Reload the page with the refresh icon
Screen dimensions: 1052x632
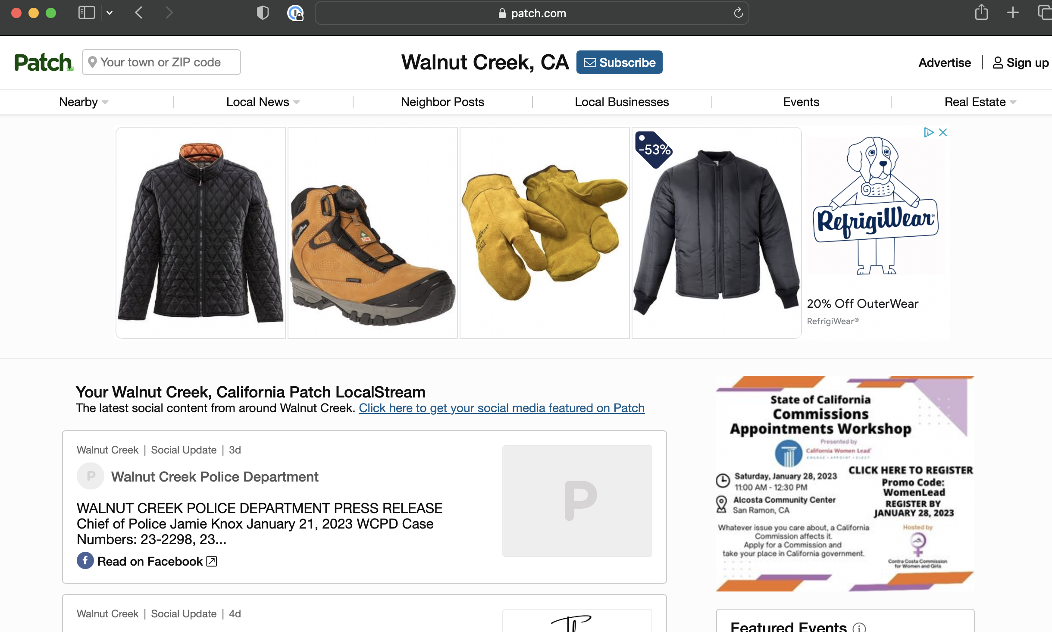738,13
